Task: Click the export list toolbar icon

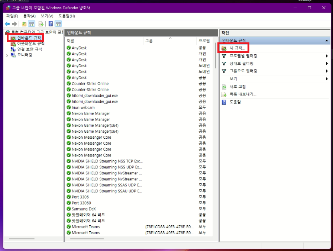Action: pyautogui.click(x=41, y=24)
